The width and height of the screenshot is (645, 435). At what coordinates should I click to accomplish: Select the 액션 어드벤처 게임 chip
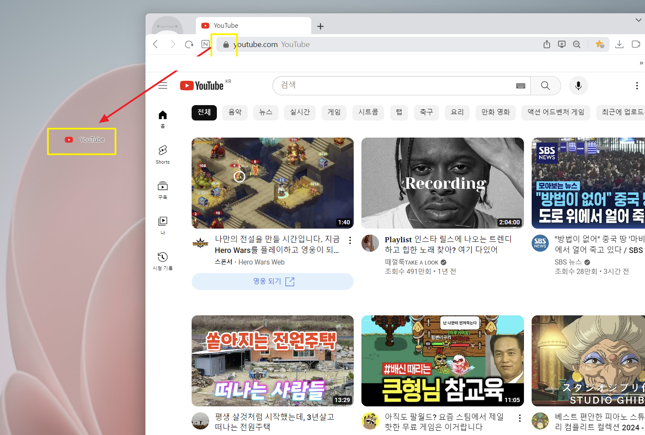(556, 112)
